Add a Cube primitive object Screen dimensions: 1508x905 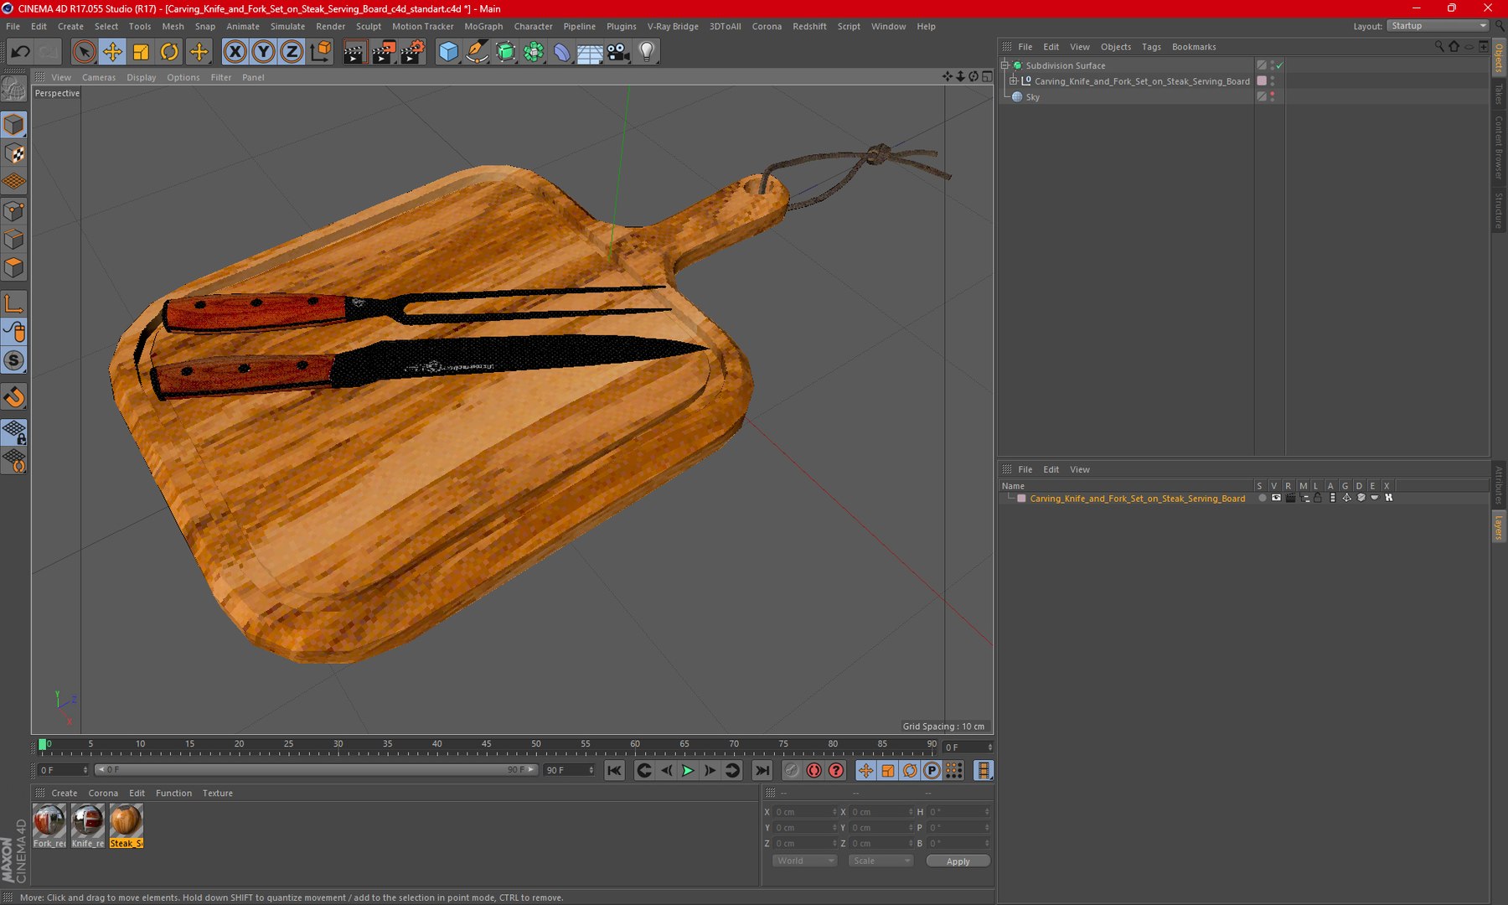[448, 52]
